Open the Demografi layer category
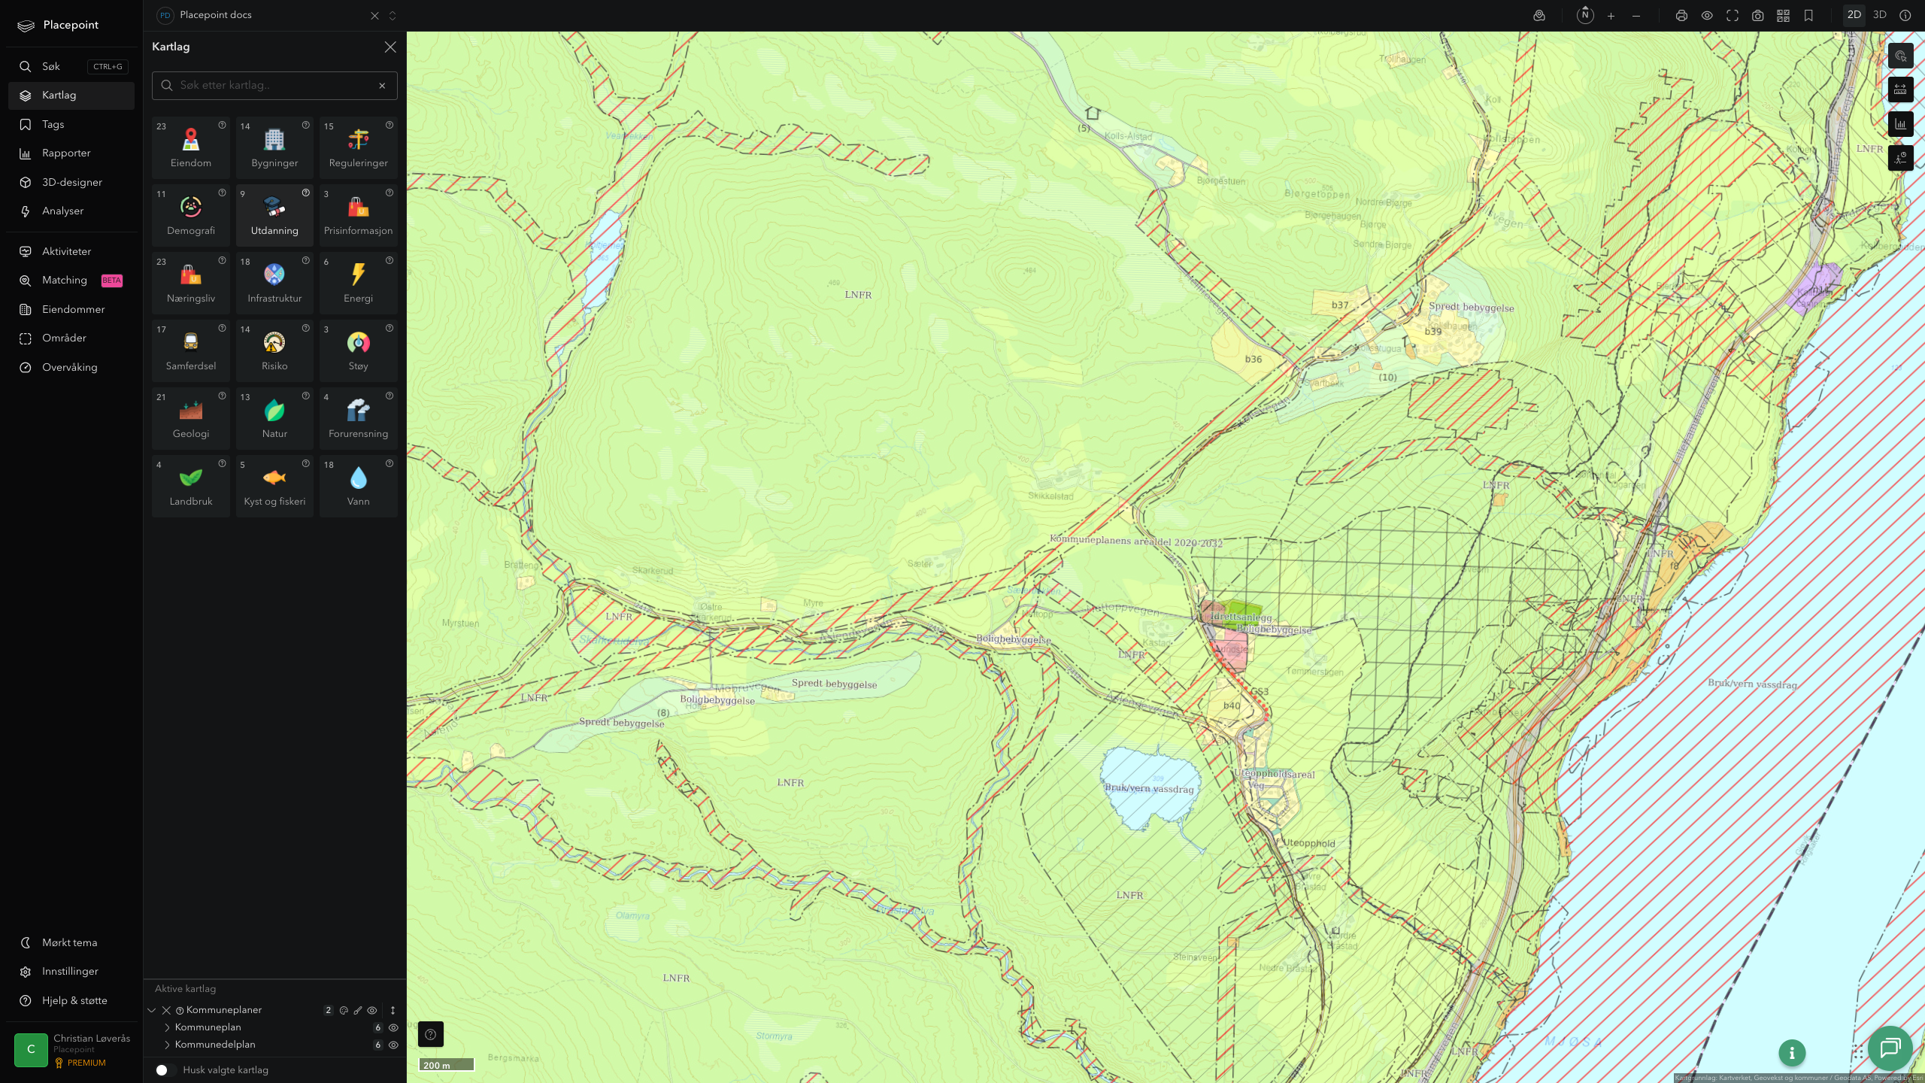 click(x=191, y=215)
